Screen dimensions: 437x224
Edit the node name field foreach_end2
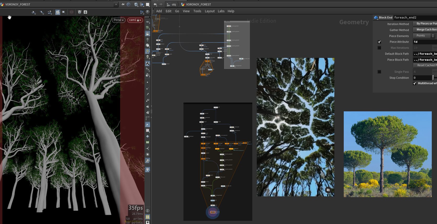415,17
